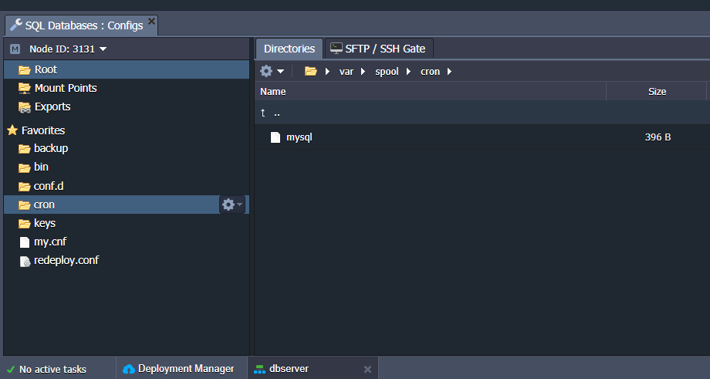Image resolution: width=710 pixels, height=379 pixels.
Task: Close the dbserver bottom tab
Action: [367, 369]
